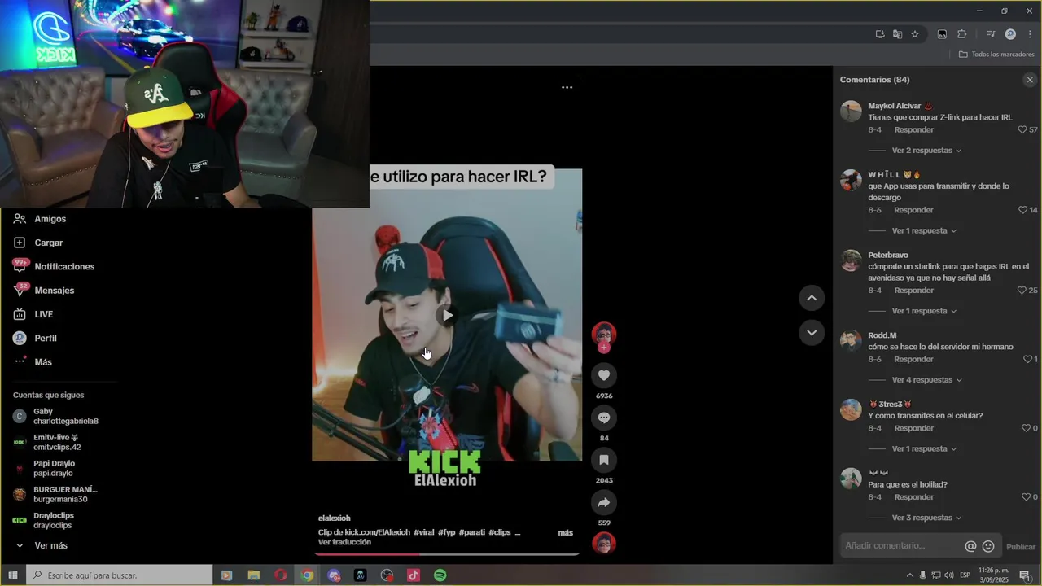Reply to 3tres3's comment
Viewport: 1042px width, 586px height.
913,428
